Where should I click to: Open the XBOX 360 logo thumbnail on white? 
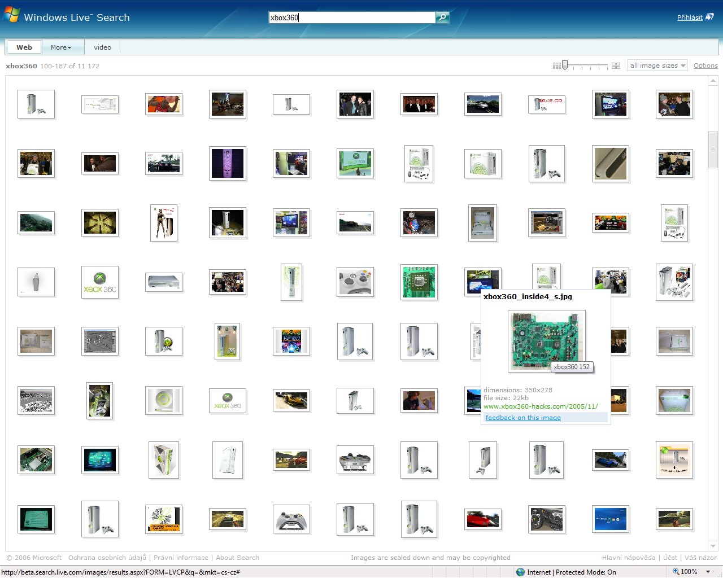[x=100, y=282]
